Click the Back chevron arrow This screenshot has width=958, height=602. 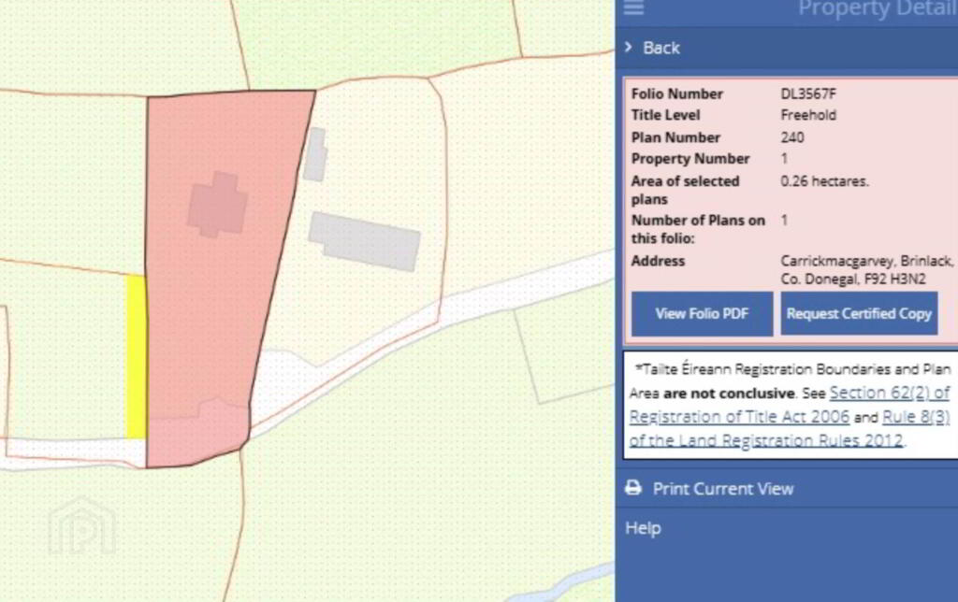[x=629, y=48]
